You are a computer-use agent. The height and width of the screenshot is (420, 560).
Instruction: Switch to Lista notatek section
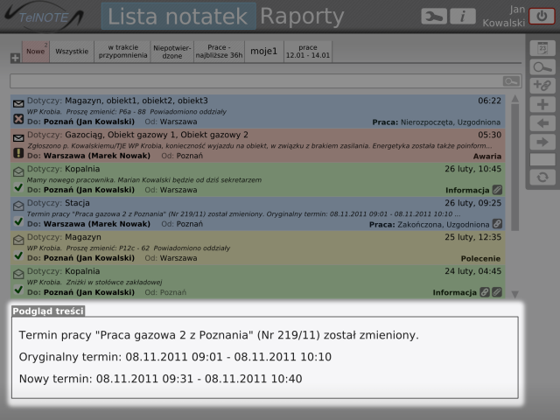click(178, 17)
